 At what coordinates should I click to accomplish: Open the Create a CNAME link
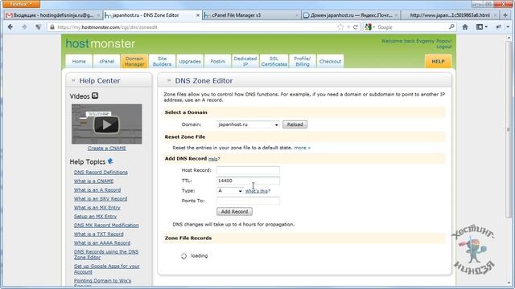[x=107, y=148]
